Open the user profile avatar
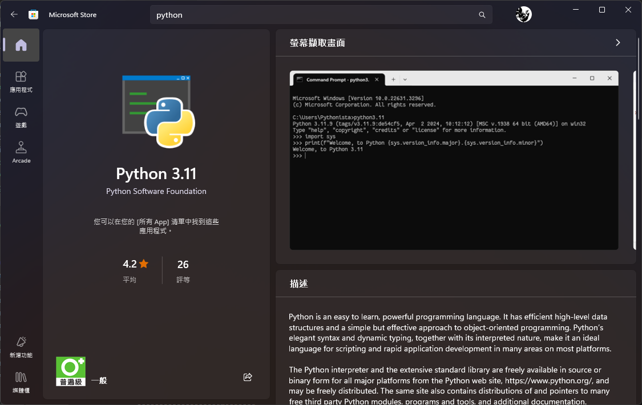Screen dimensions: 642x405 (523, 15)
